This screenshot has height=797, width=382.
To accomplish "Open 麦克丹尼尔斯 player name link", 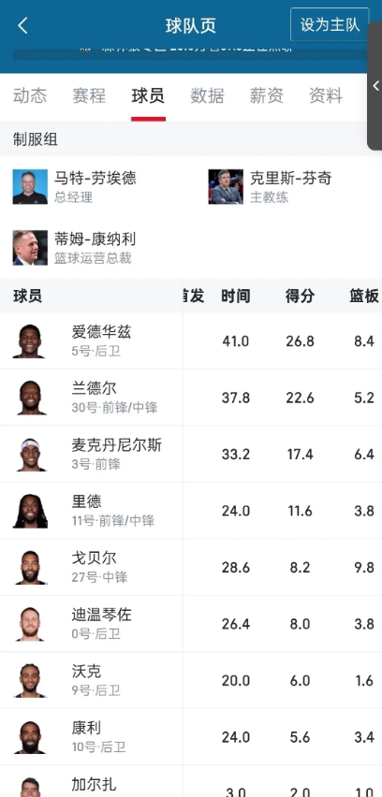I will [116, 445].
